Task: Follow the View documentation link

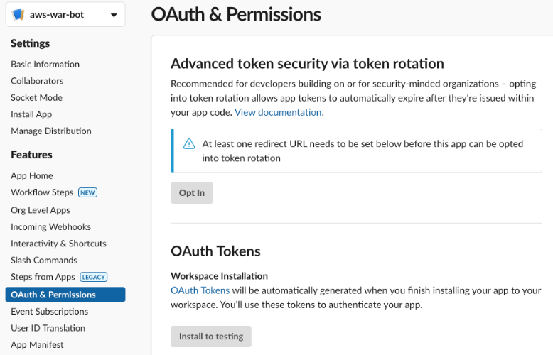Action: coord(279,112)
